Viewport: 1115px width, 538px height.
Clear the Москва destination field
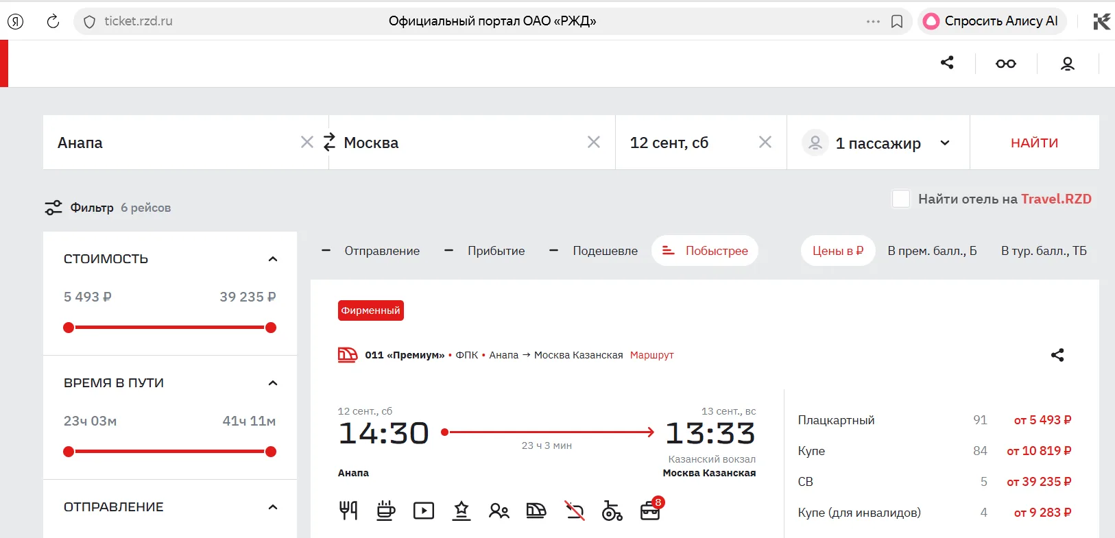point(594,142)
